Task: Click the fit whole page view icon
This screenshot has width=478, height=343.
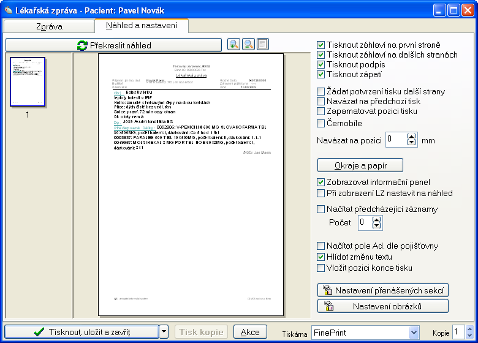Action: 263,45
